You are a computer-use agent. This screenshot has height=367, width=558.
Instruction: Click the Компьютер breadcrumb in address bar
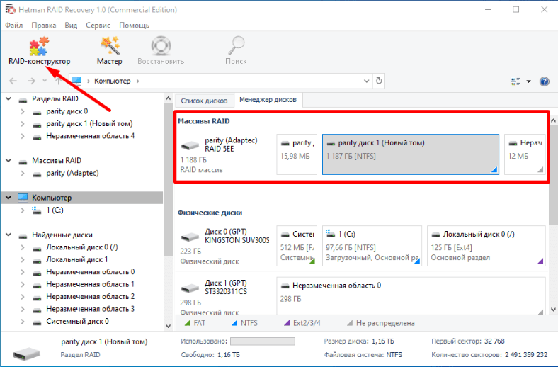coord(113,81)
